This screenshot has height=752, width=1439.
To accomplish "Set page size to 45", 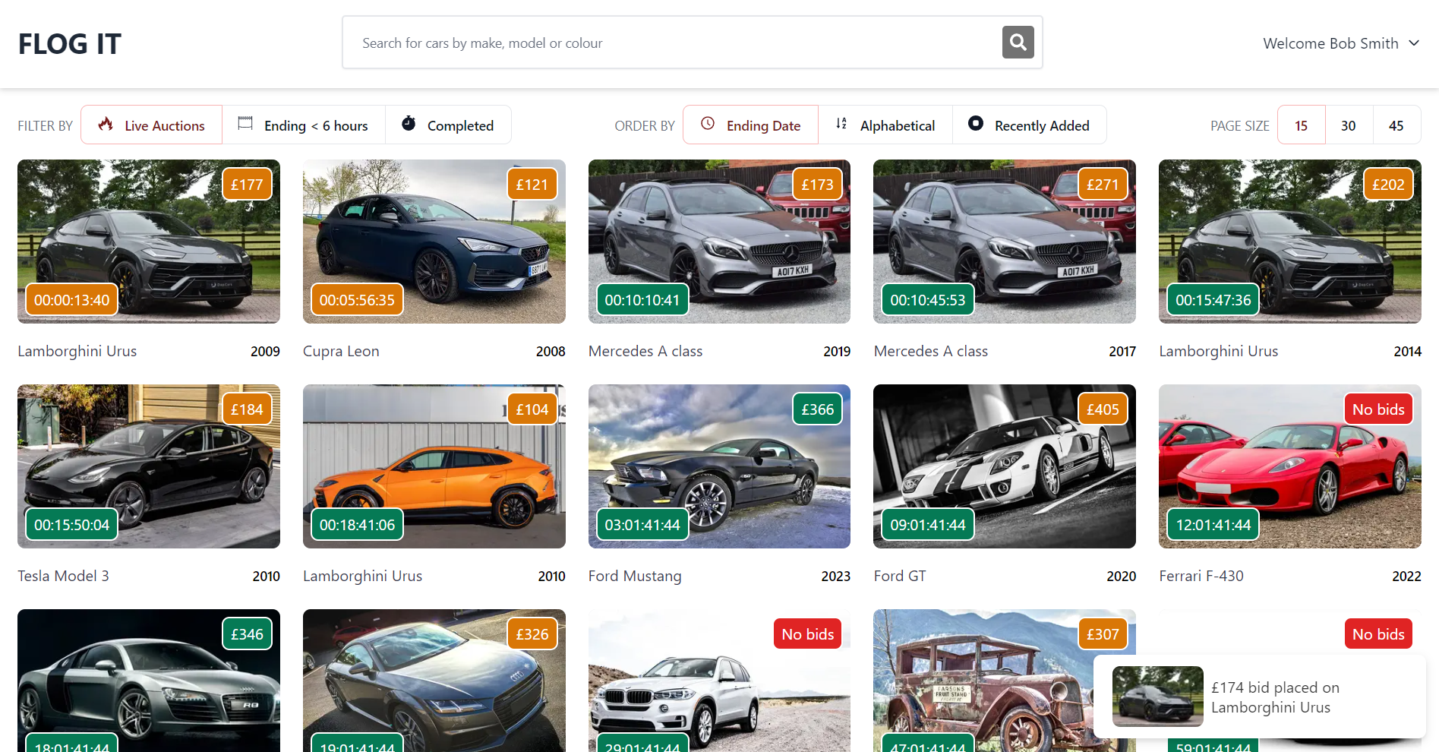I will (x=1396, y=125).
